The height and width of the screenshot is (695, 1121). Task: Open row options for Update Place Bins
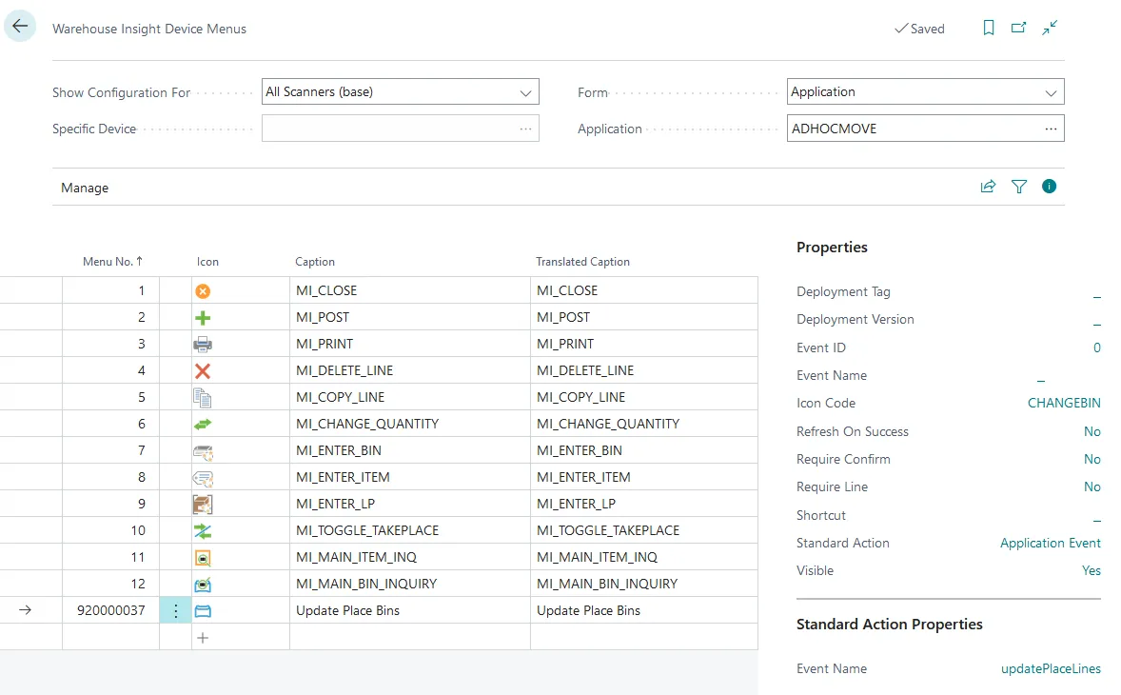175,610
